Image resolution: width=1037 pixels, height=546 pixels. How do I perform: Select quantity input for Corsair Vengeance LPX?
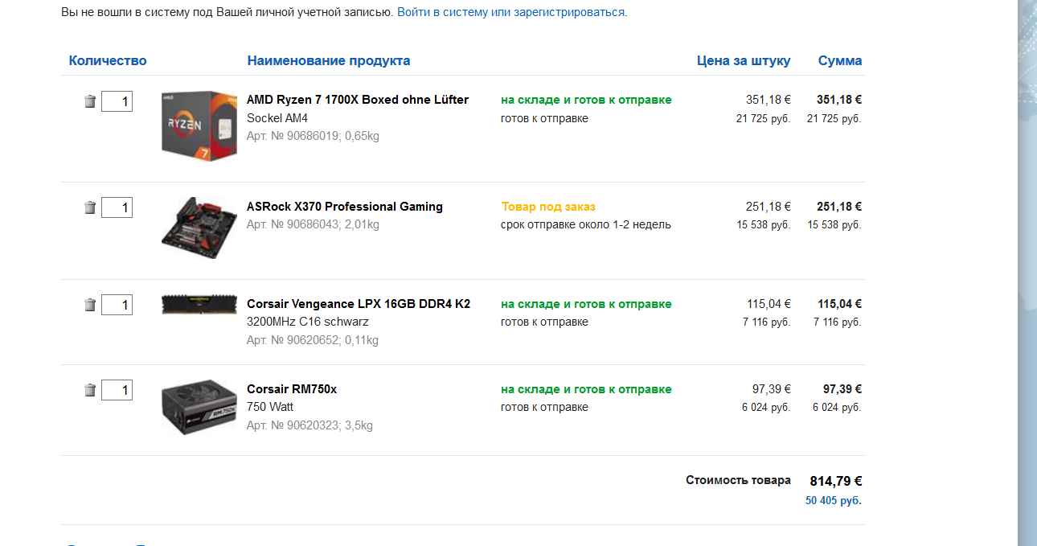(117, 305)
